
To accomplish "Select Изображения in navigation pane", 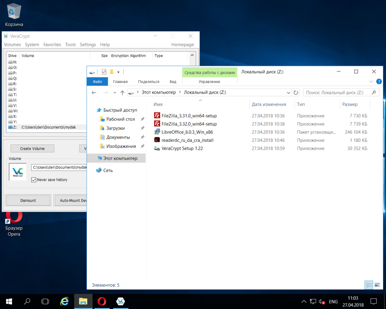I will pos(121,146).
